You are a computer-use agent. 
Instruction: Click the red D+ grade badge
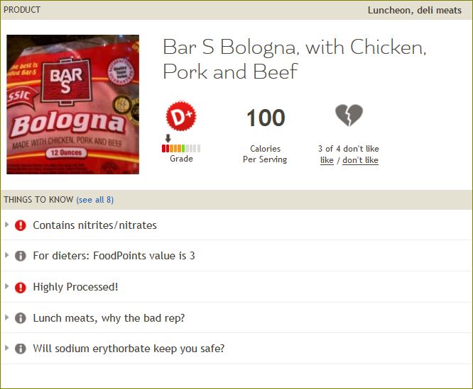click(x=181, y=115)
